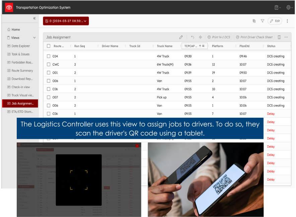Sort by the Truck Name column header
The image size is (296, 217).
164,46
